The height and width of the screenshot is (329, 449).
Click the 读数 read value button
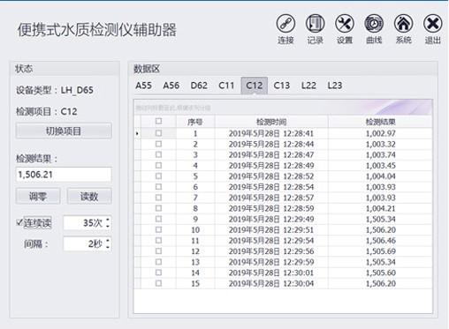coord(89,196)
